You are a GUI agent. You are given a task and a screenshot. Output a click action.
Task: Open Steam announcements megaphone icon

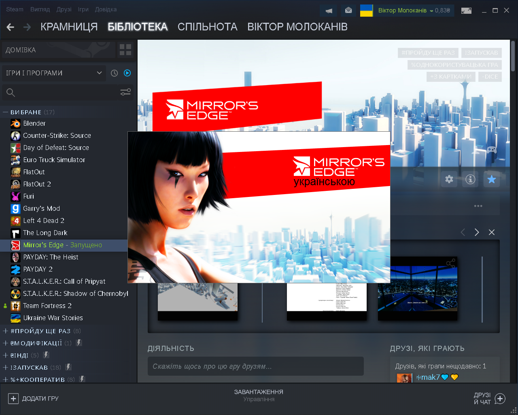click(329, 11)
